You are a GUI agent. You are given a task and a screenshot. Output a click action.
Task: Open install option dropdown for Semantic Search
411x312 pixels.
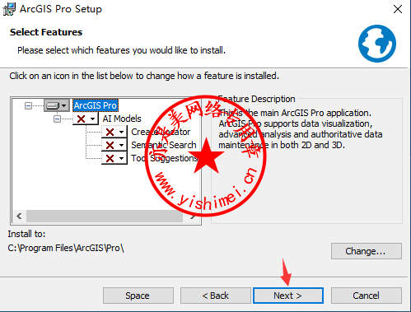click(x=114, y=145)
